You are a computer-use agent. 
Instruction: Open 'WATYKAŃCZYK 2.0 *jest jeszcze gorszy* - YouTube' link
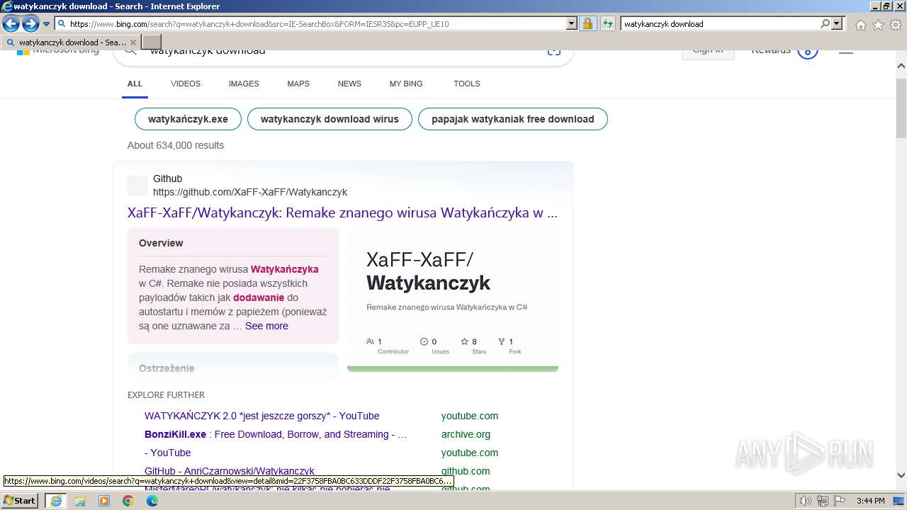click(x=262, y=416)
